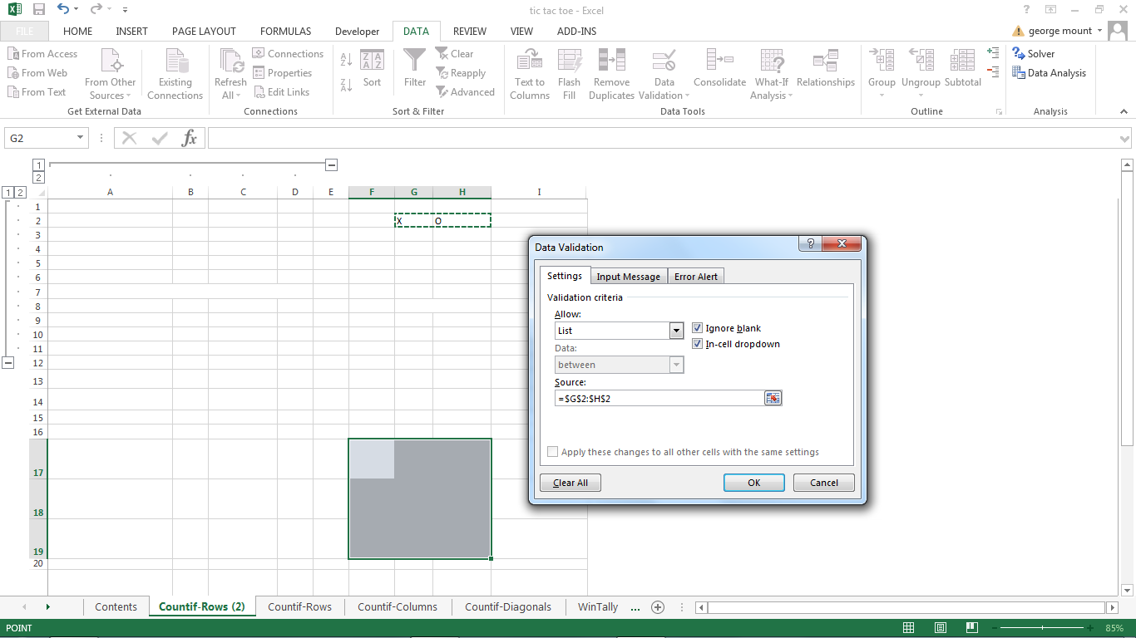Viewport: 1136px width, 638px height.
Task: Switch to the Input Message tab
Action: click(x=628, y=277)
